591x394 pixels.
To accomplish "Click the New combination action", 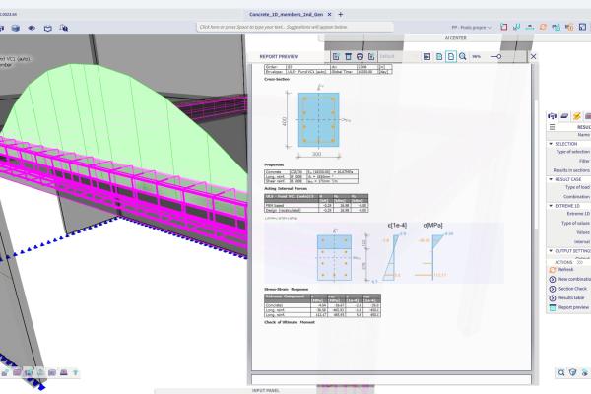I will pos(568,279).
